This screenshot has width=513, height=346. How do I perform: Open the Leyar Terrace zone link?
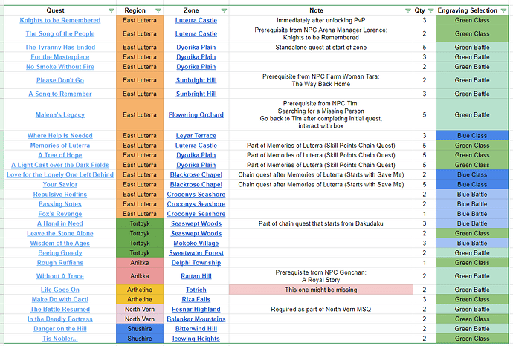(196, 136)
